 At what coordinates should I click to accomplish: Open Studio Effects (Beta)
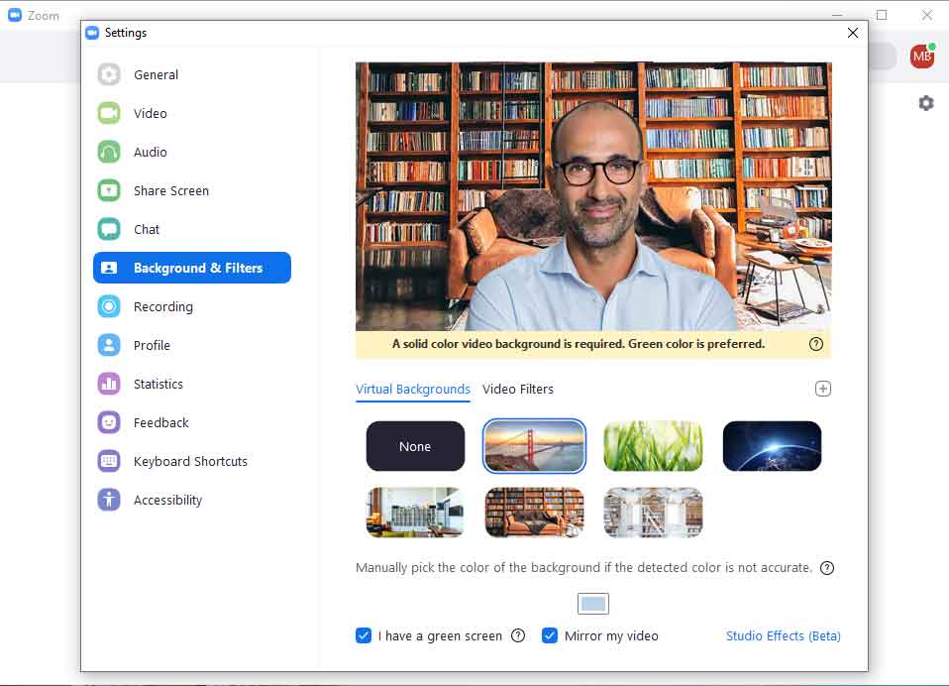[x=783, y=635]
